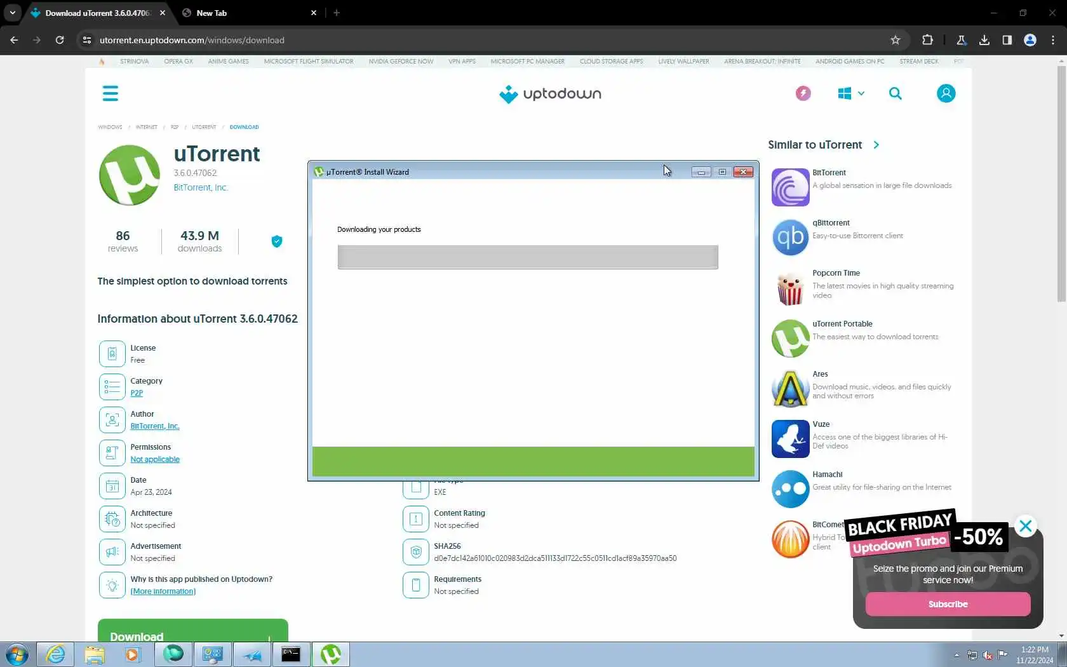The height and width of the screenshot is (667, 1067).
Task: Open the OPERA GX trending link
Action: coord(178,62)
